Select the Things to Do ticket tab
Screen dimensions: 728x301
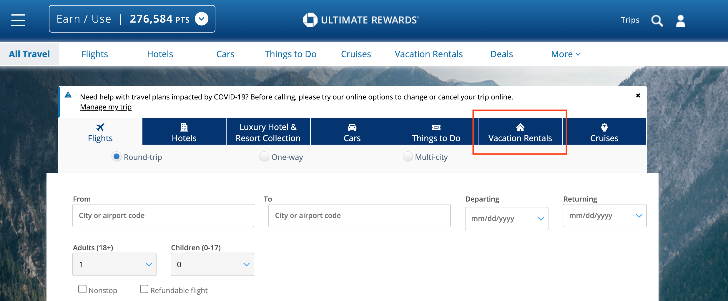[x=436, y=131]
